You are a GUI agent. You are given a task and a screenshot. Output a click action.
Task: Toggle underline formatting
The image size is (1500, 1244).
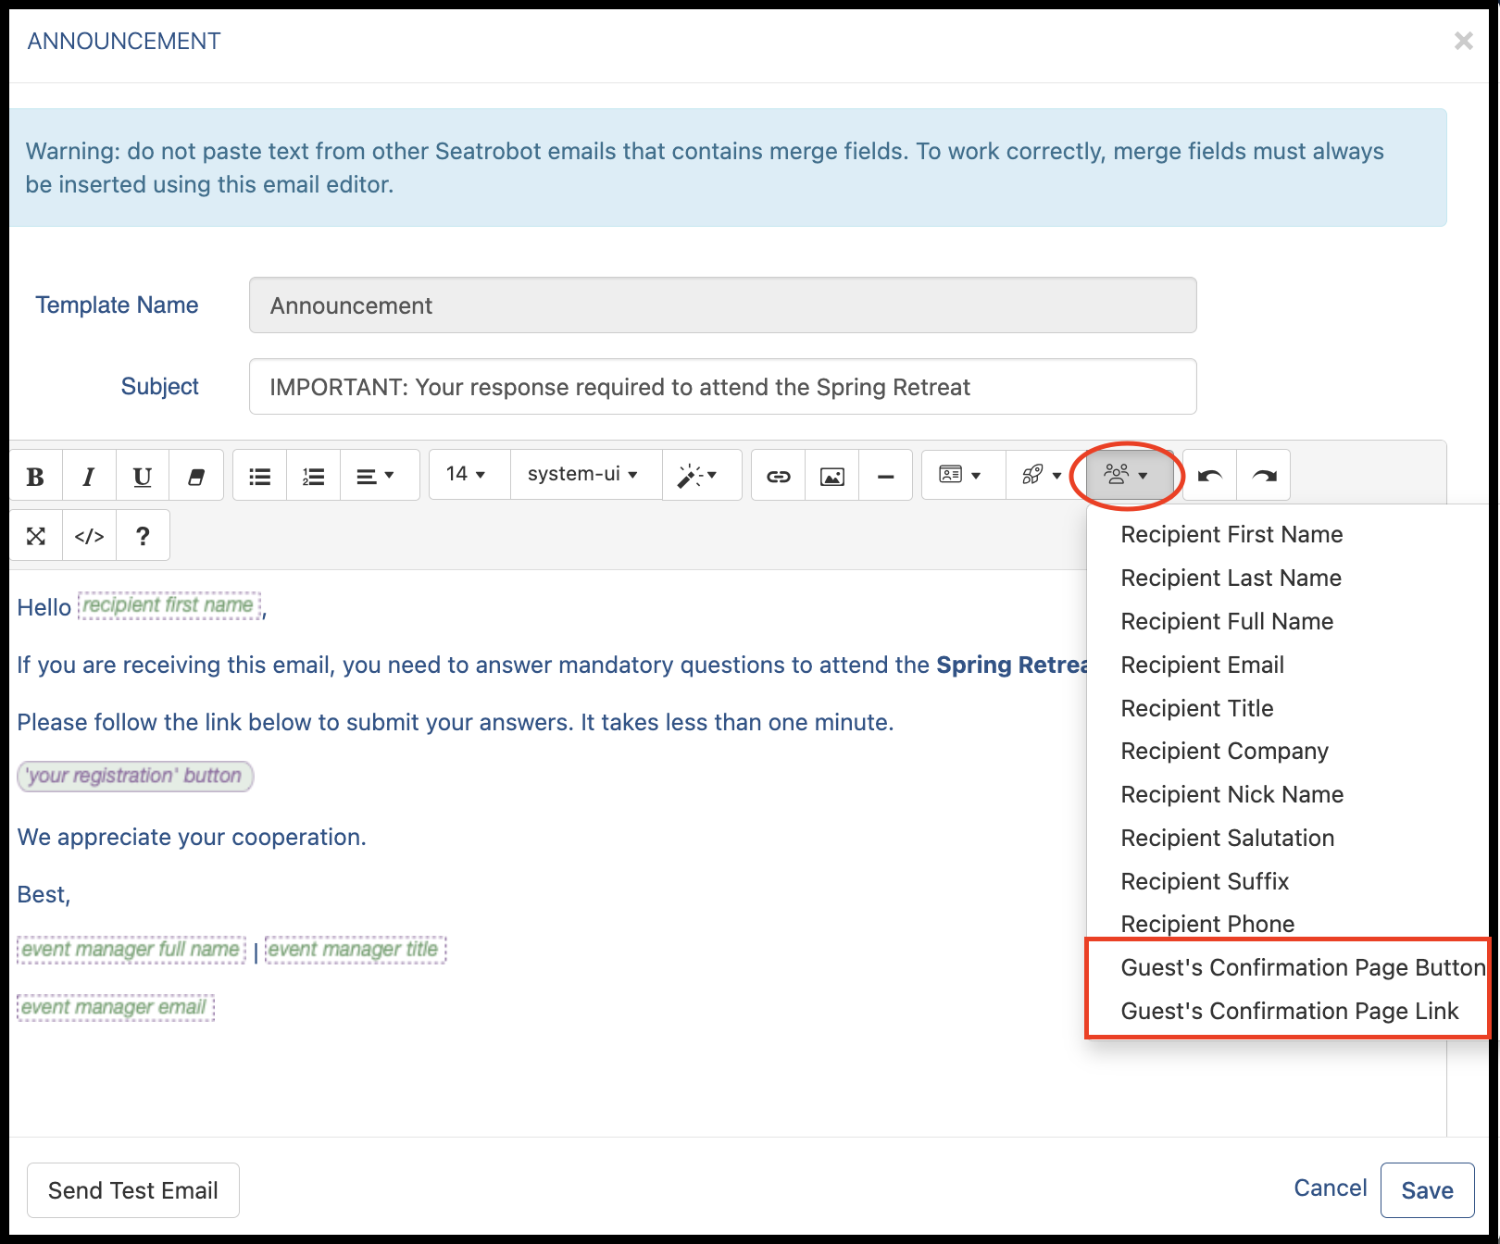pos(143,476)
